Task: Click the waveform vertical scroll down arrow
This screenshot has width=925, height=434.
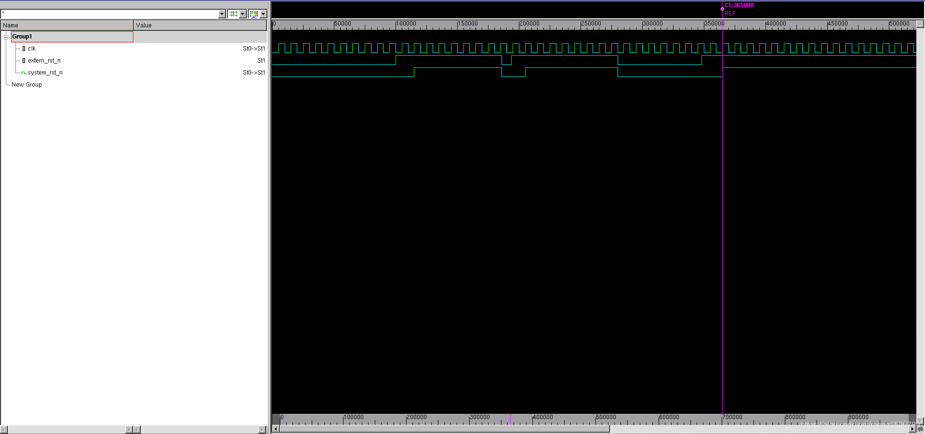Action: [920, 422]
